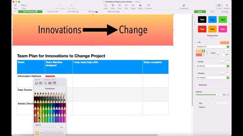The width and height of the screenshot is (243, 136).
Task: Open the title position Top dropdown
Action: pyautogui.click(x=221, y=103)
